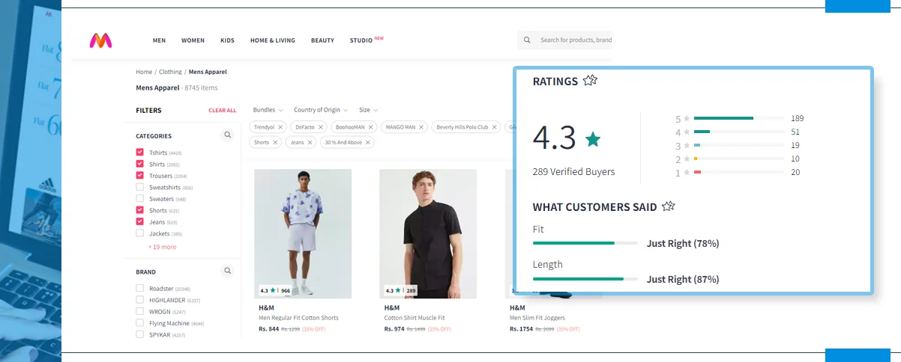Remove the Shorts filter chip
This screenshot has width=901, height=362.
click(x=275, y=142)
